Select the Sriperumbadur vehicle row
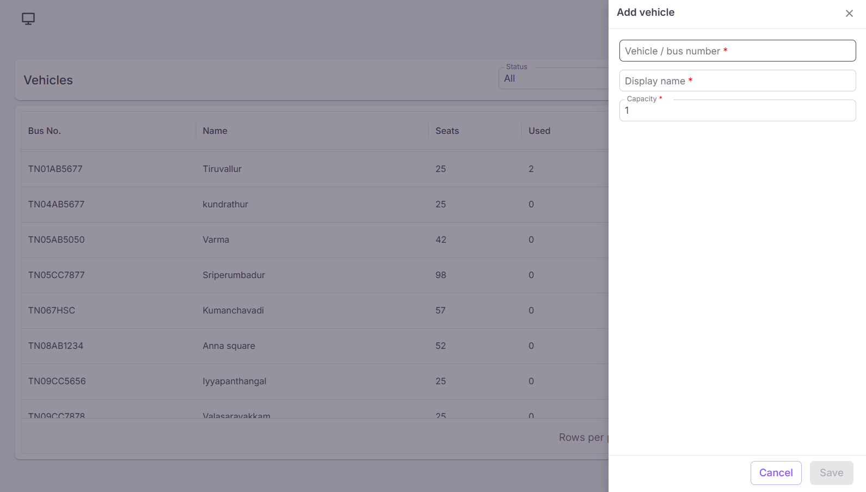Viewport: 866px width, 492px height. pyautogui.click(x=315, y=275)
